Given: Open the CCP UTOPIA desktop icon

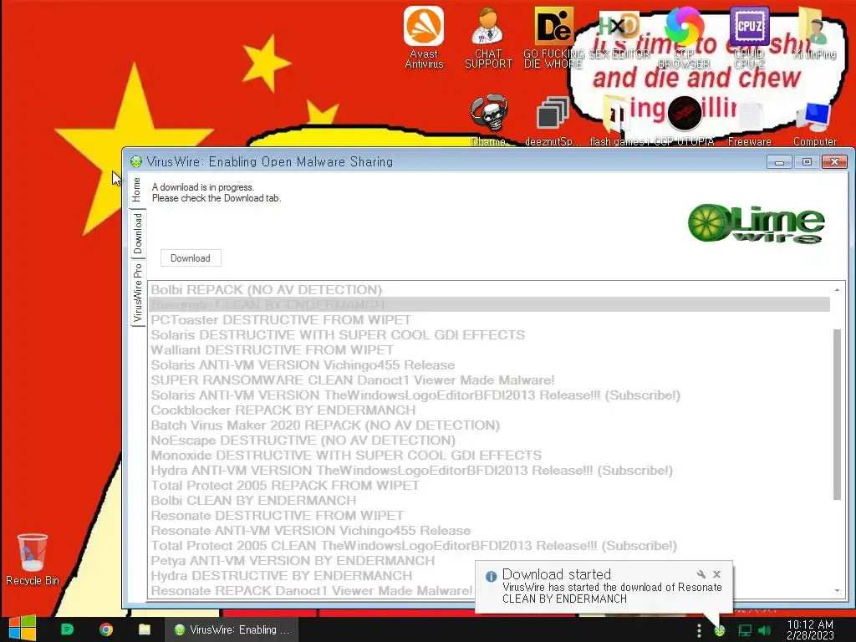Looking at the screenshot, I should pos(684,120).
